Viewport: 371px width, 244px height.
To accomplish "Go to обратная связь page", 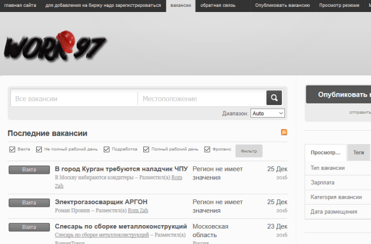I will (216, 5).
